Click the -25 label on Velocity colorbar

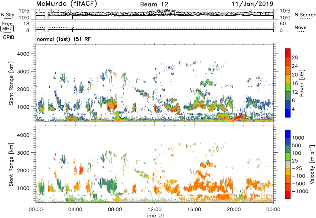(x=297, y=168)
